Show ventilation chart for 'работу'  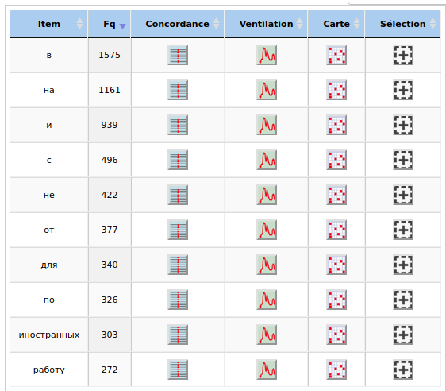tap(267, 370)
